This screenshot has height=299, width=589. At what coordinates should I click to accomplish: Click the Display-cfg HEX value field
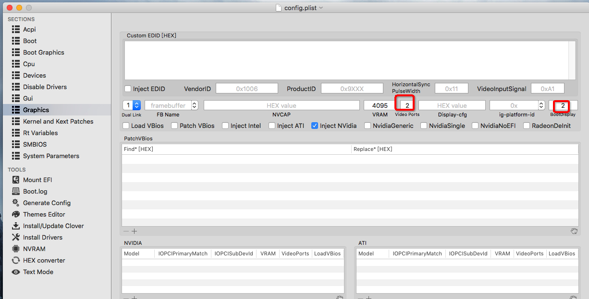point(452,105)
